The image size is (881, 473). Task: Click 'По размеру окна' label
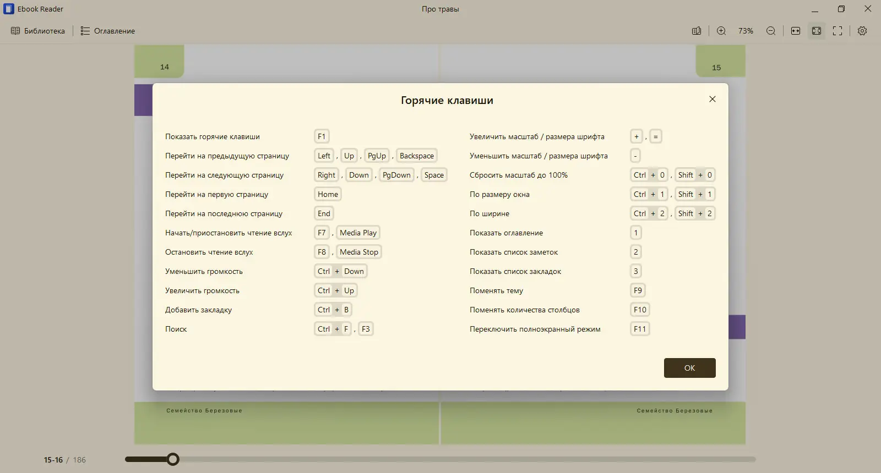499,194
